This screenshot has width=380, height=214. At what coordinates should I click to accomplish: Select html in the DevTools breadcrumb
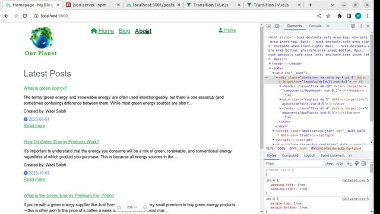(270, 148)
